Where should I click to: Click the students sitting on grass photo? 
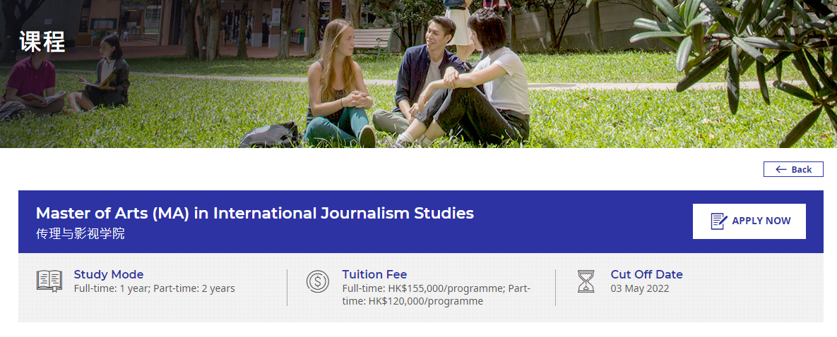(x=418, y=73)
